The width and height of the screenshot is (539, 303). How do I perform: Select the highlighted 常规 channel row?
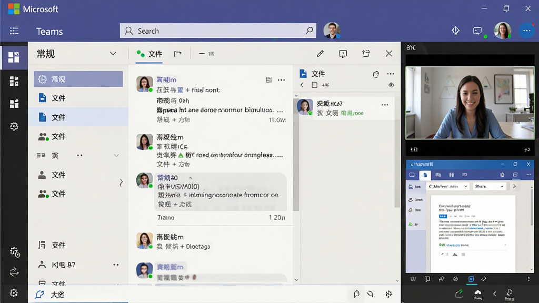[x=78, y=79]
